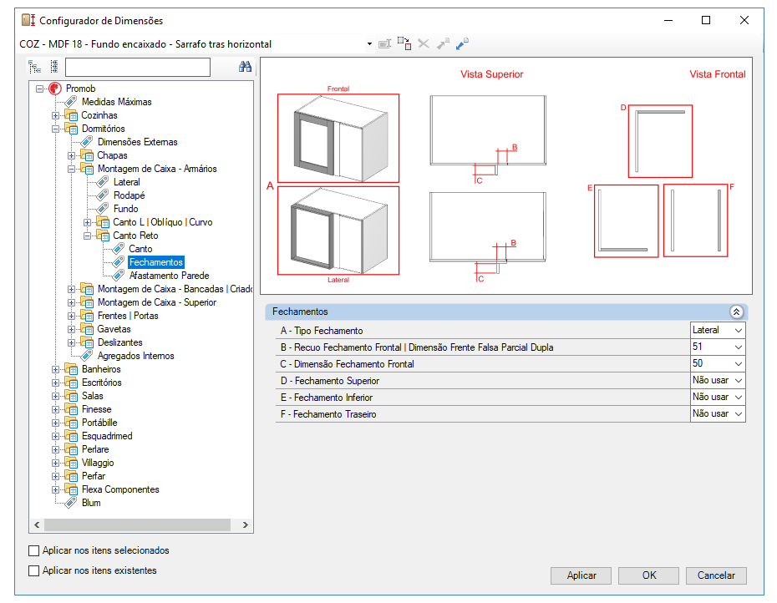The width and height of the screenshot is (777, 603).
Task: Select the Esquadrimed tree item
Action: (107, 436)
